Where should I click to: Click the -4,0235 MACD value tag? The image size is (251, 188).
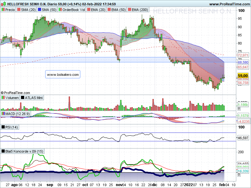(x=243, y=122)
